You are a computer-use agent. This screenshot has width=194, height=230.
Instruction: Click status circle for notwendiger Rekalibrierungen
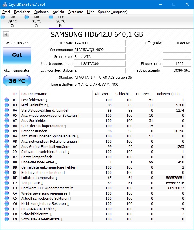[x=7, y=141]
